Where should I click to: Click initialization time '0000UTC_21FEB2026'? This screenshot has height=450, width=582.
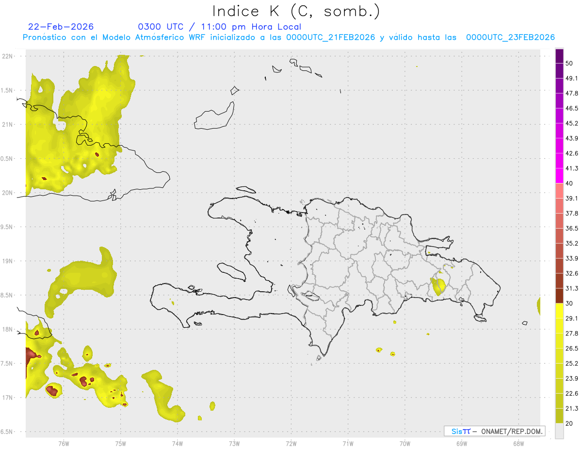331,37
